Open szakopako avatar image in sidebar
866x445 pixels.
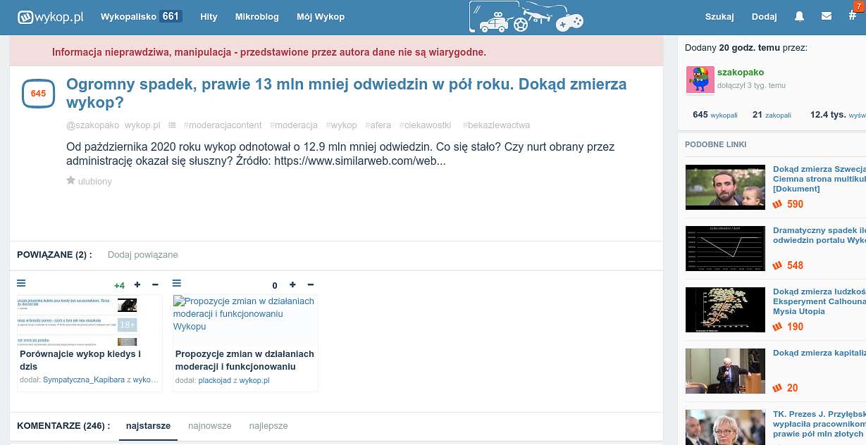[700, 80]
